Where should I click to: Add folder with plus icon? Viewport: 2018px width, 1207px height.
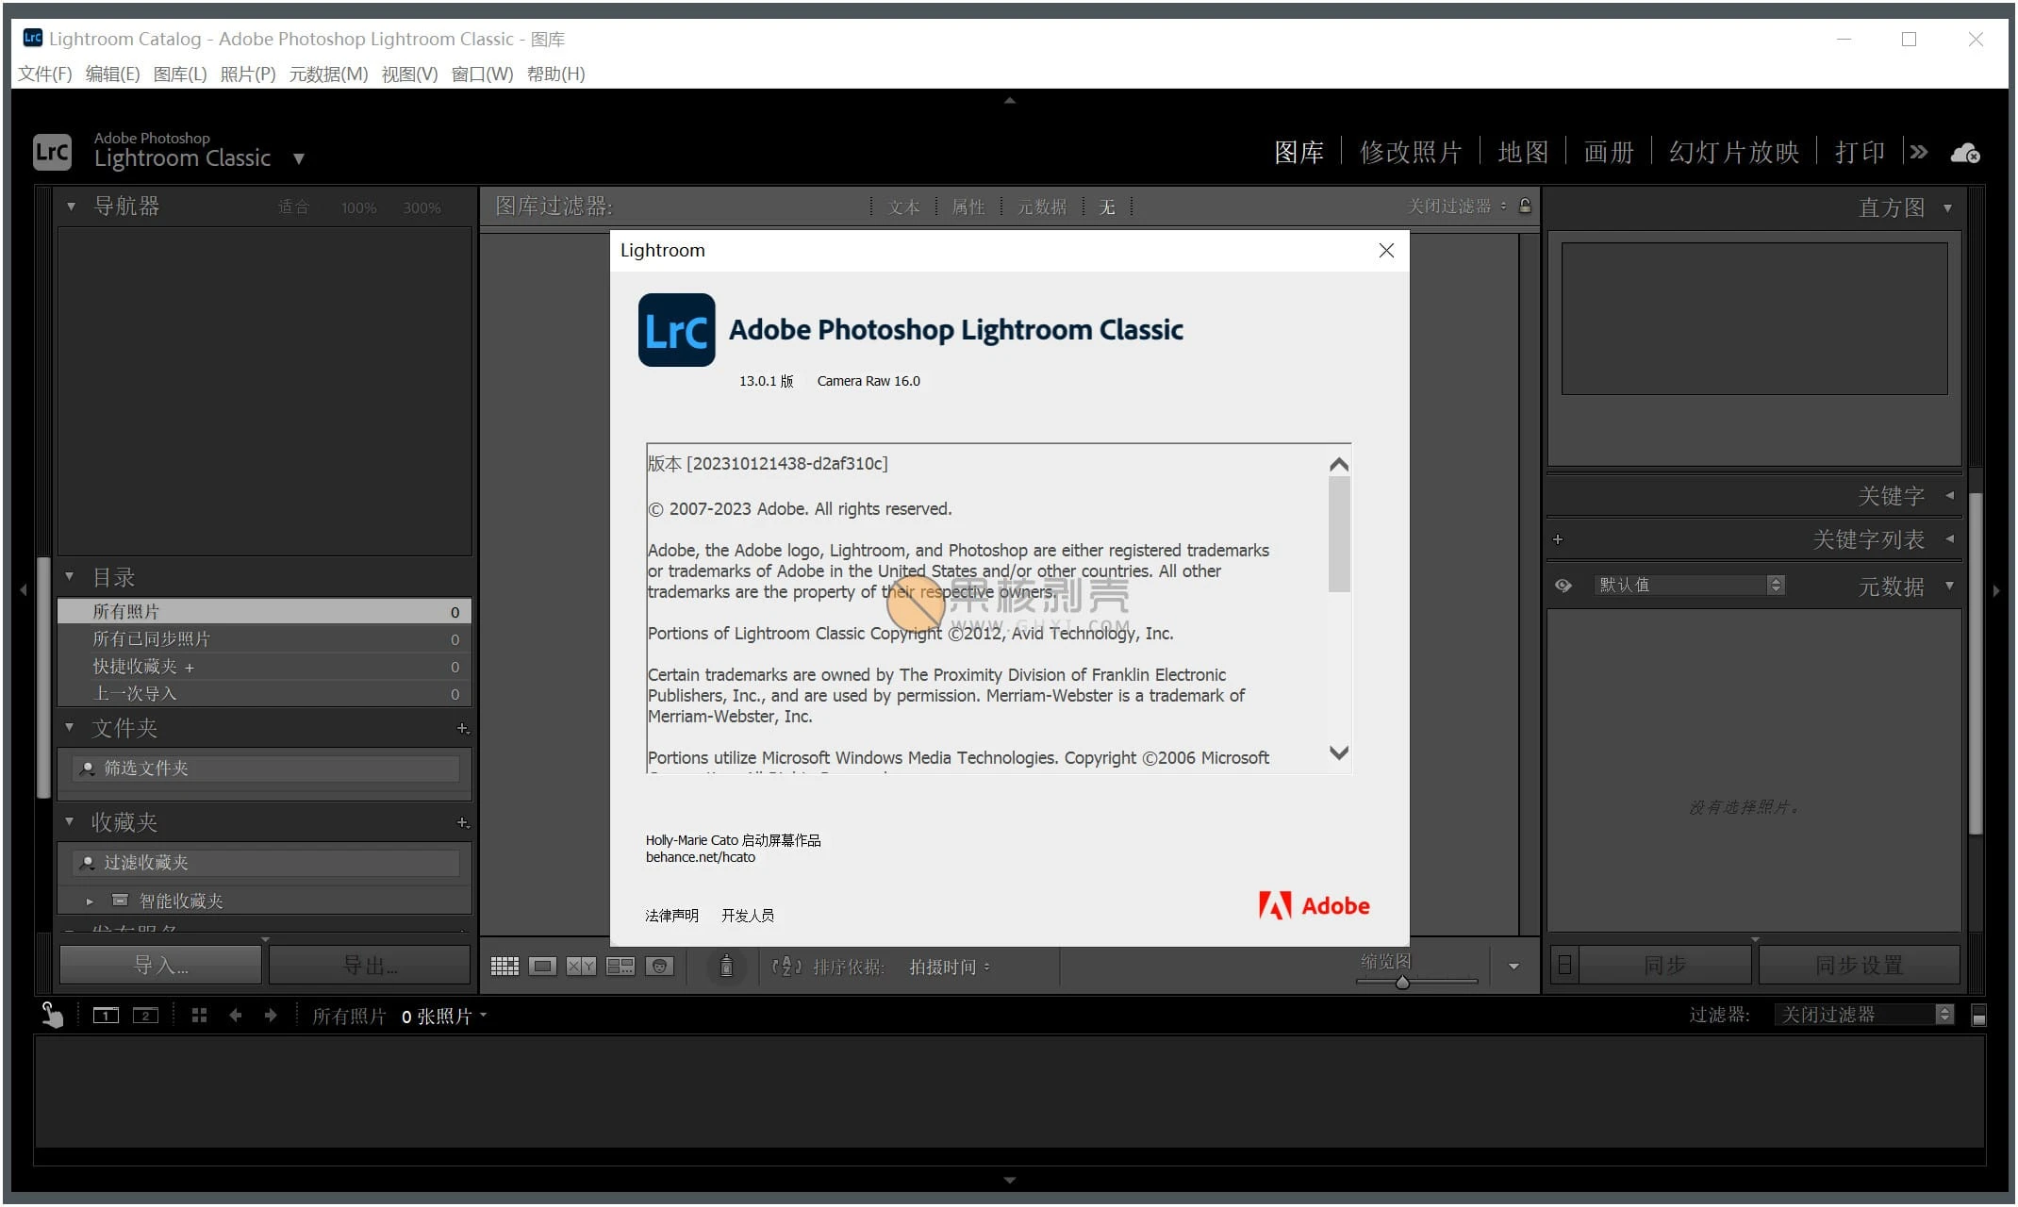pos(462,728)
